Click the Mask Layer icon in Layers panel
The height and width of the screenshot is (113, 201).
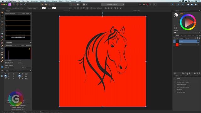point(183,73)
